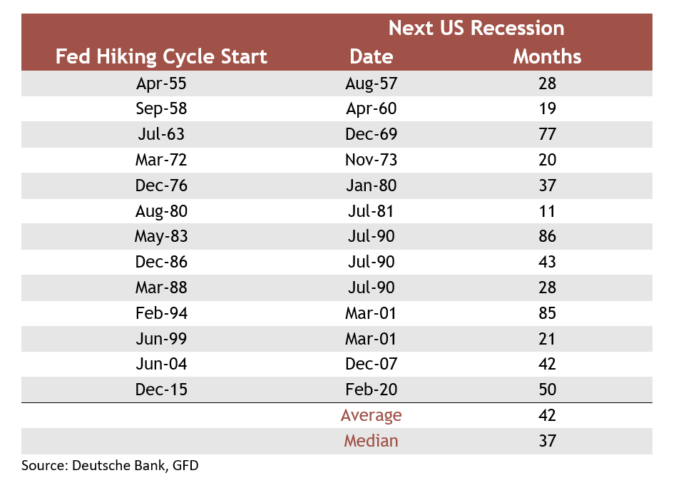The image size is (681, 483).
Task: Click the 77 months value
Action: point(547,134)
